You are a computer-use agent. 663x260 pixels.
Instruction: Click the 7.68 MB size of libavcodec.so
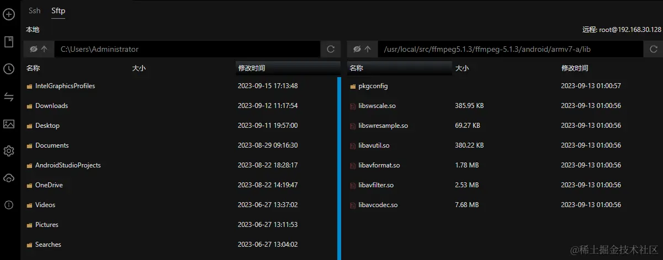pyautogui.click(x=467, y=205)
